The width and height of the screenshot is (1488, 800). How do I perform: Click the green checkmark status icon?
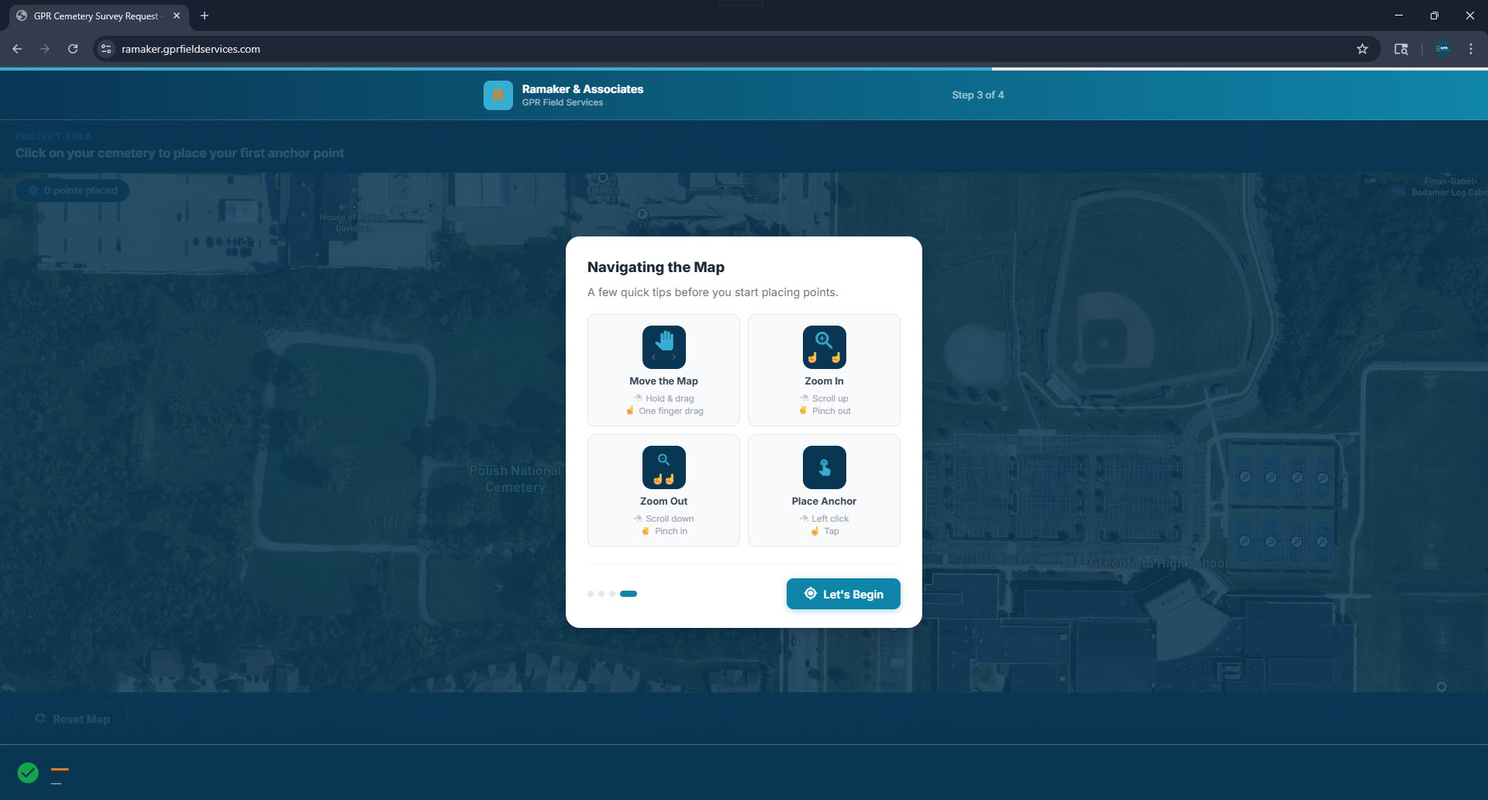point(28,773)
